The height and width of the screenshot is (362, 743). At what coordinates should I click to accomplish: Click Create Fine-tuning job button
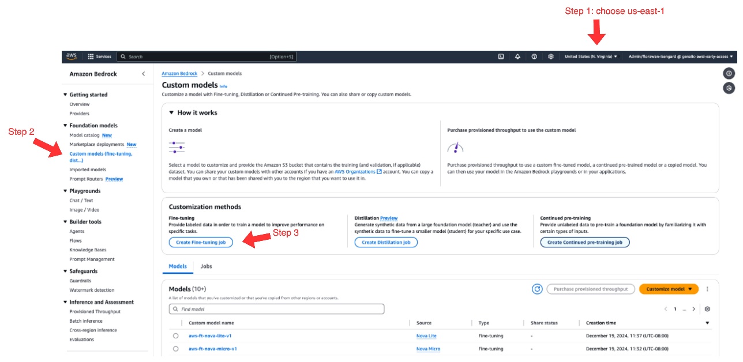pos(201,243)
